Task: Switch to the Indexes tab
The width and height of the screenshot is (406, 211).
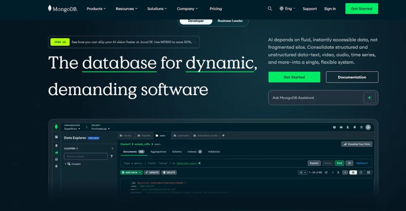Action: pyautogui.click(x=195, y=151)
